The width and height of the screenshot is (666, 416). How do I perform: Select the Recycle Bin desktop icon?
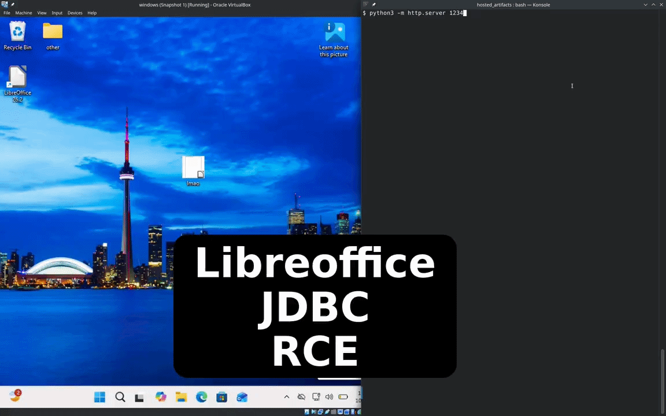pos(17,36)
